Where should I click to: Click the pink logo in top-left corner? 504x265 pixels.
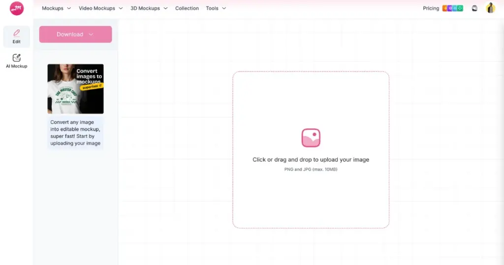[x=17, y=8]
